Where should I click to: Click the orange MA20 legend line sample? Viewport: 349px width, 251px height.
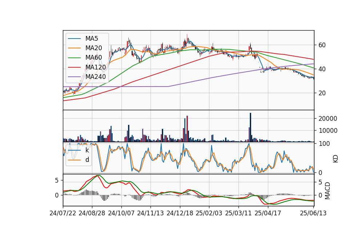point(74,48)
